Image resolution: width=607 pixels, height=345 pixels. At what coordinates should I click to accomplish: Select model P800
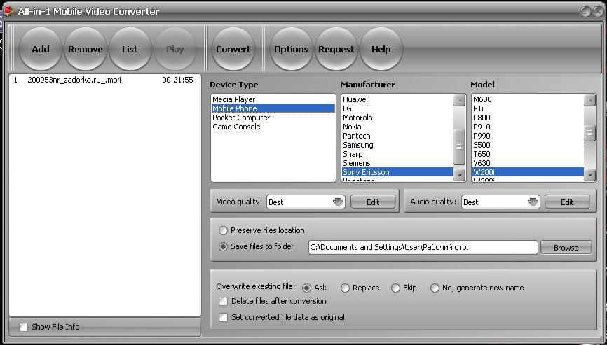528,118
